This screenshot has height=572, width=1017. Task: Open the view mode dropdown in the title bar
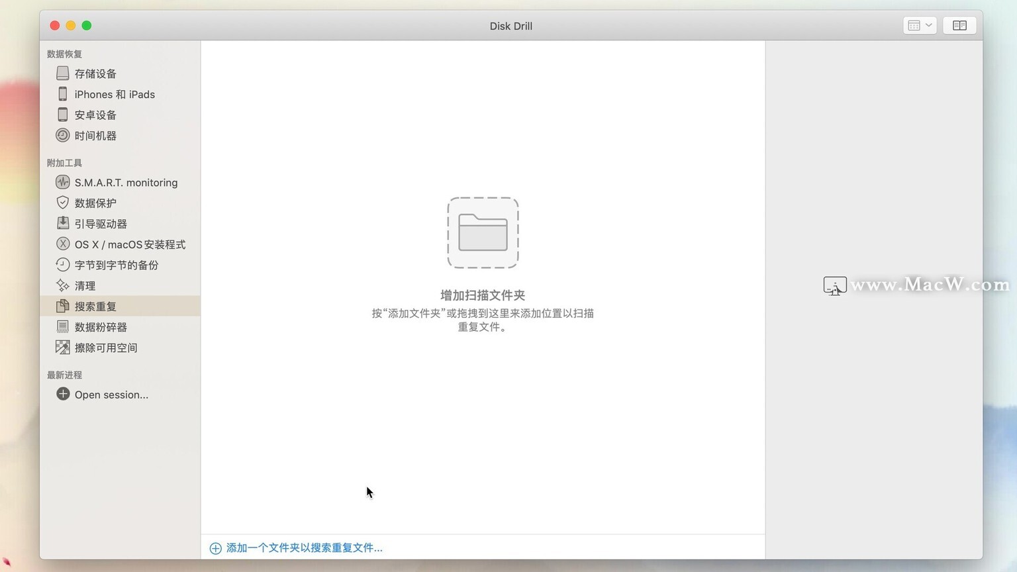(x=920, y=25)
